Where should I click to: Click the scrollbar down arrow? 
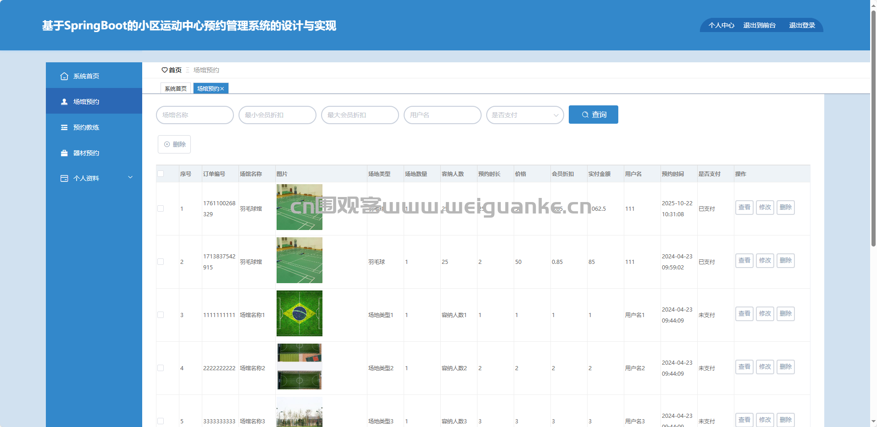(x=873, y=421)
